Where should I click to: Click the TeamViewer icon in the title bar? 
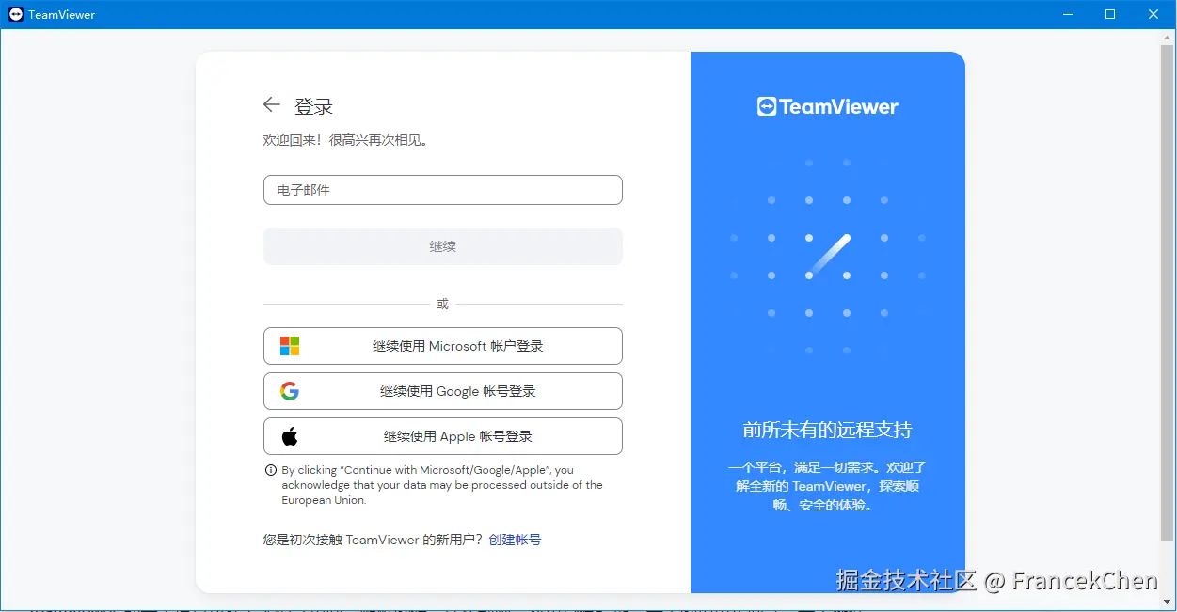[x=16, y=15]
